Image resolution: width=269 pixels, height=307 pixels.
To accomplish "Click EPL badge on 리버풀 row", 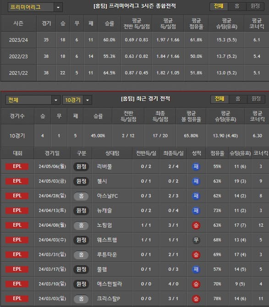I will point(17,167).
